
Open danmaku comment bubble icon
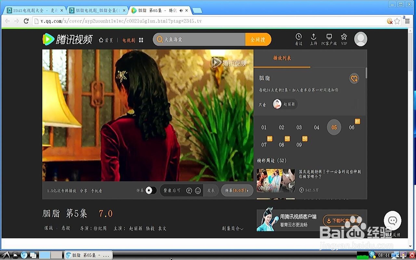(x=189, y=191)
